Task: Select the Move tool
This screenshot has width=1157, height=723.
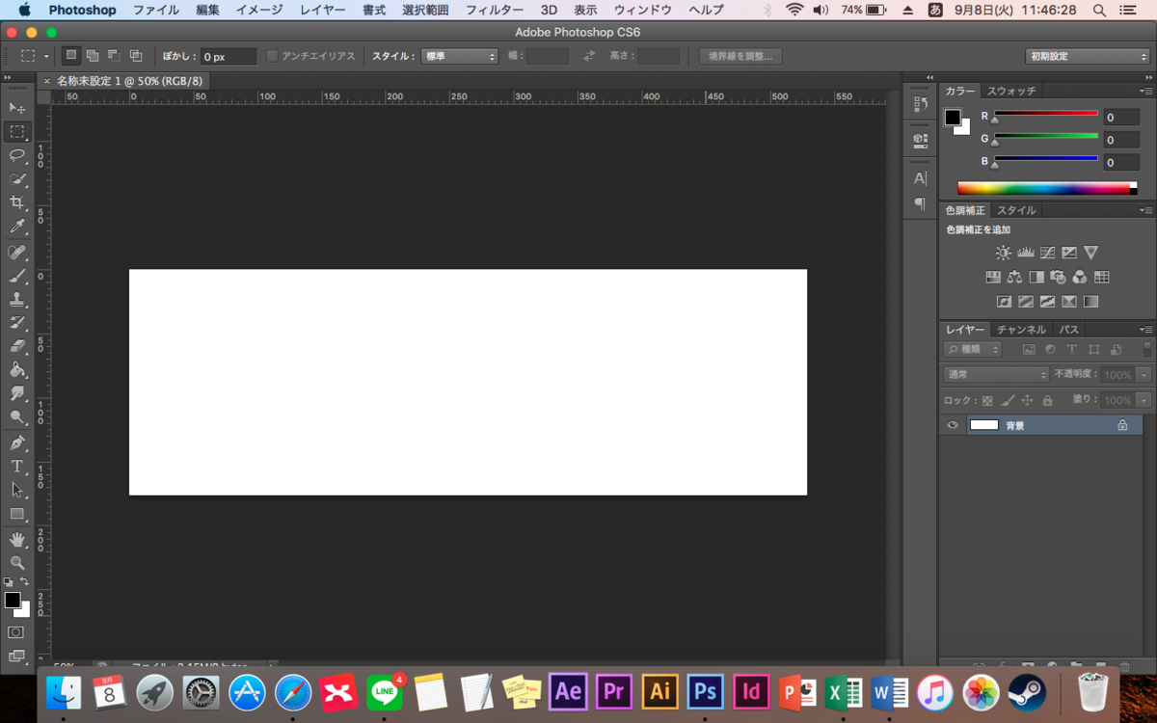Action: [17, 107]
